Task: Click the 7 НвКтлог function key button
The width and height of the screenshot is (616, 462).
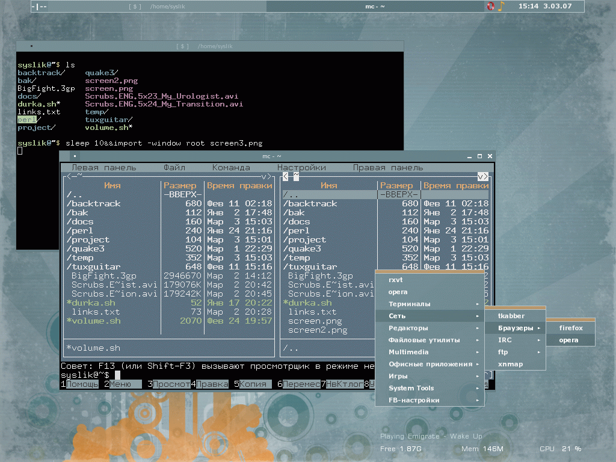Action: point(342,384)
